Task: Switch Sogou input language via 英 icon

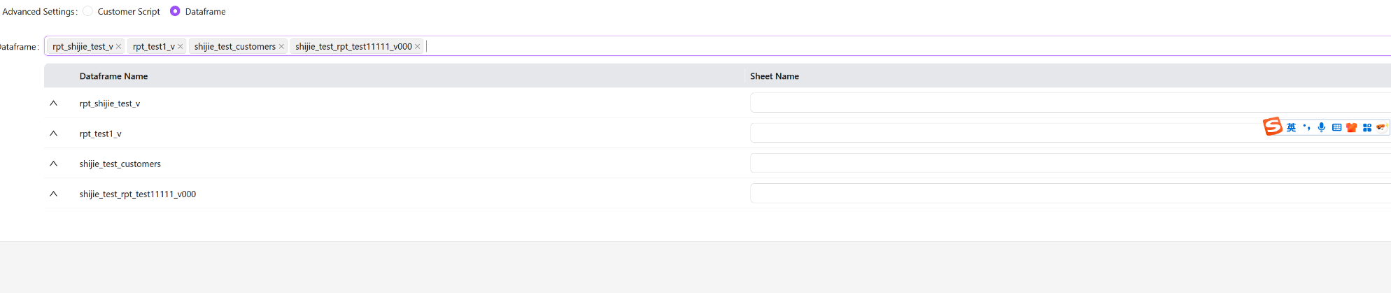Action: [1291, 127]
